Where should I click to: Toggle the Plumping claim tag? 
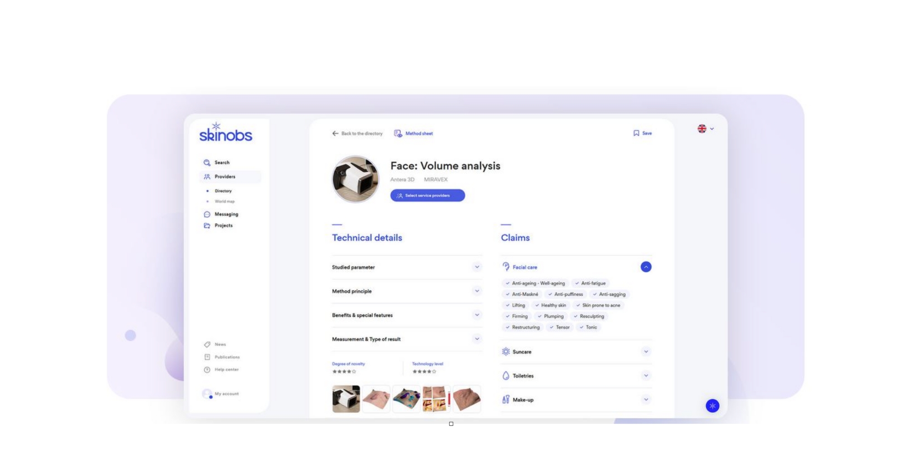[x=550, y=316]
